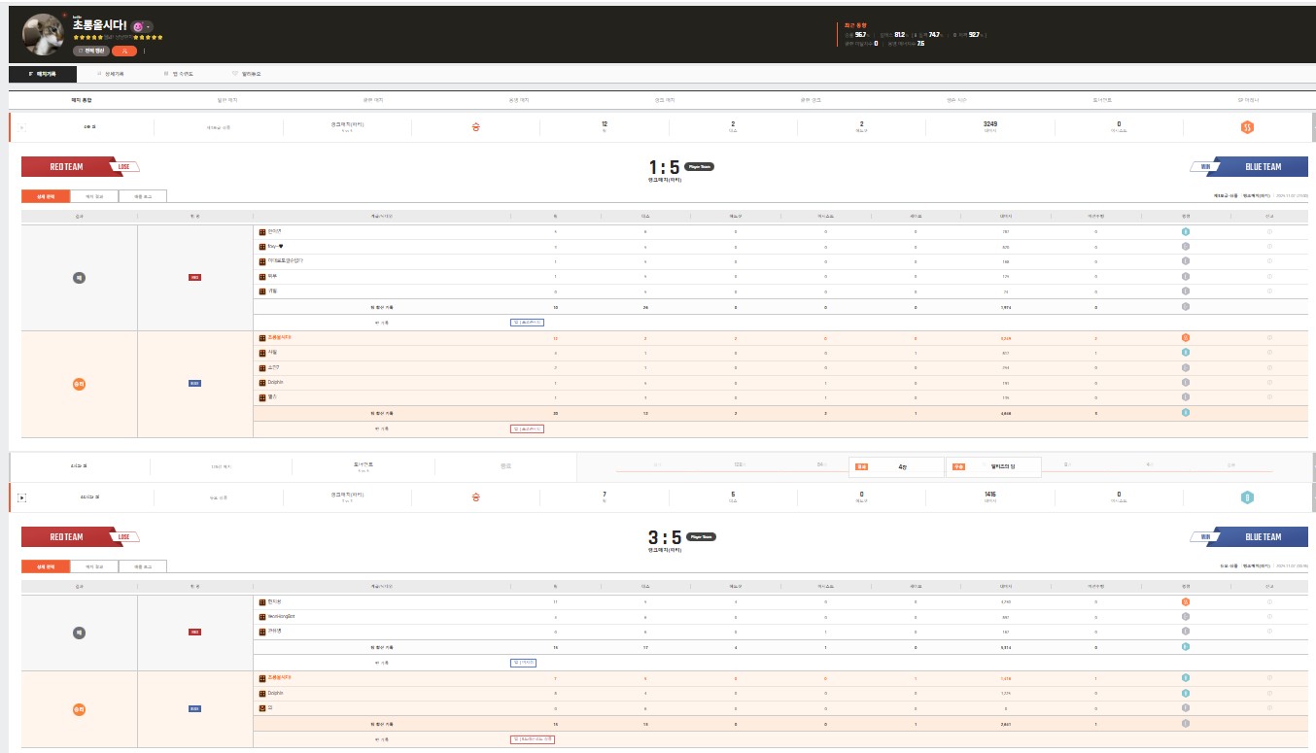
Task: Click the clan icon beside player foxy-♥
Action: (x=262, y=247)
